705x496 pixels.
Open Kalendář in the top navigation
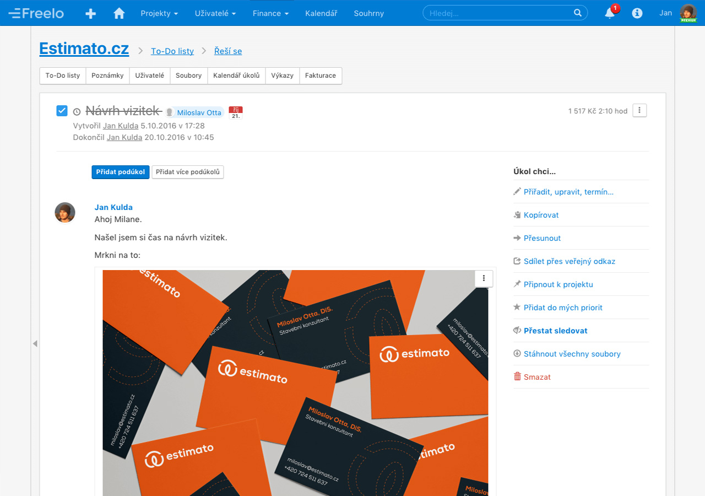pos(321,13)
